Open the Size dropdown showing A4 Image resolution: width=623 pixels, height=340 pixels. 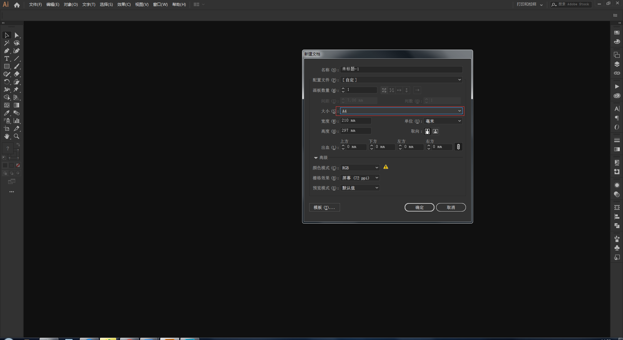tap(401, 111)
